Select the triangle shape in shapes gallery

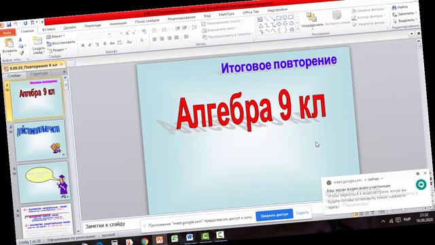[261, 26]
